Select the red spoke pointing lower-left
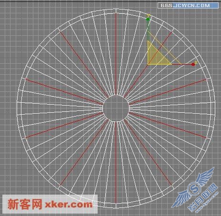The image size is (221, 216). (x=84, y=153)
